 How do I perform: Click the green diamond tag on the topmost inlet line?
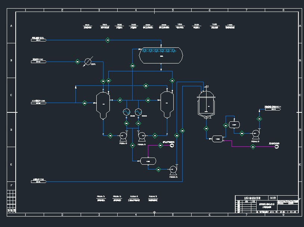(108, 40)
